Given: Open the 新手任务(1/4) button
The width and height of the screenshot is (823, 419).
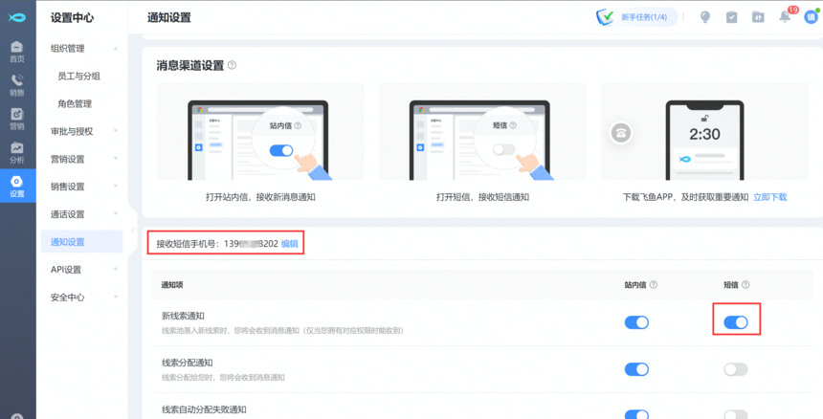Looking at the screenshot, I should pyautogui.click(x=636, y=17).
